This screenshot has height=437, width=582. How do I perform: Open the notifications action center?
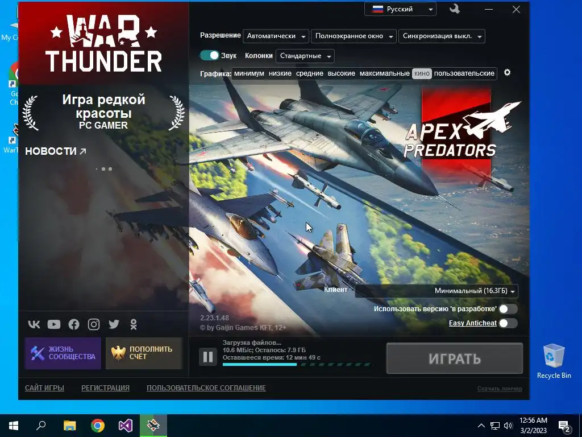[564, 426]
